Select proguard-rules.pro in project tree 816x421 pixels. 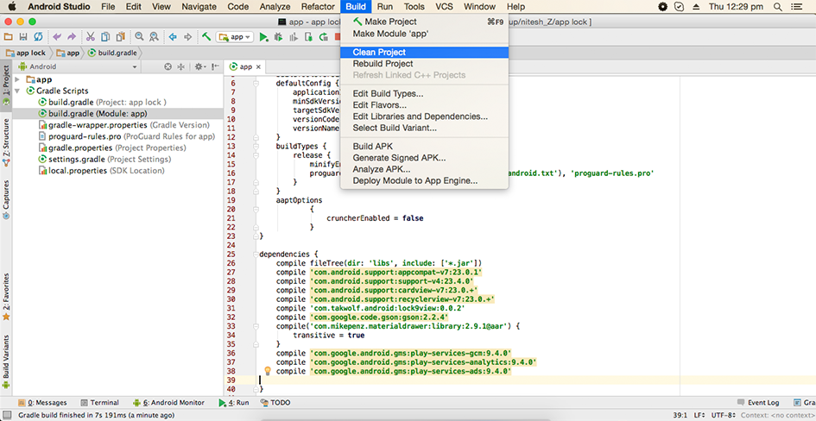pos(128,136)
